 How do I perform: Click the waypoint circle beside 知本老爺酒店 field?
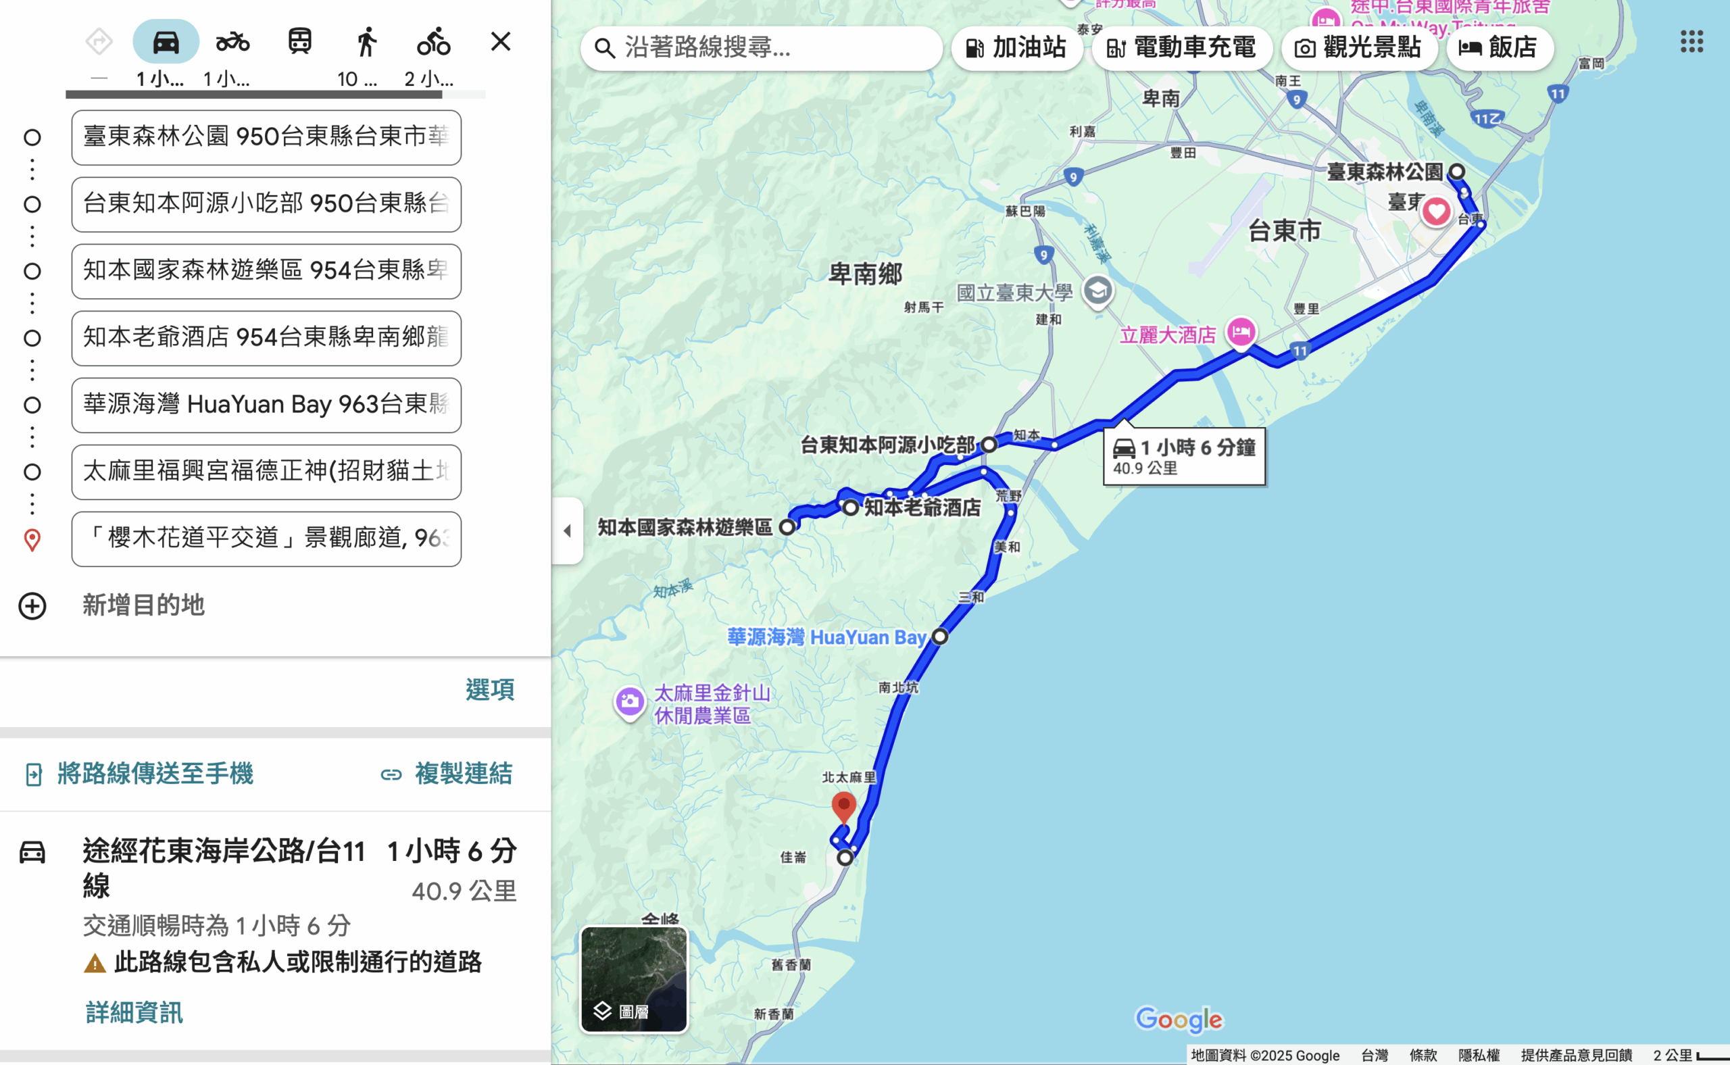pos(32,338)
